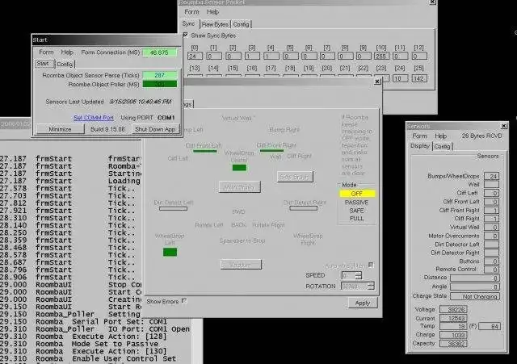The height and width of the screenshot is (364, 517).
Task: Click the Minimize button in Start window
Action: coord(60,129)
